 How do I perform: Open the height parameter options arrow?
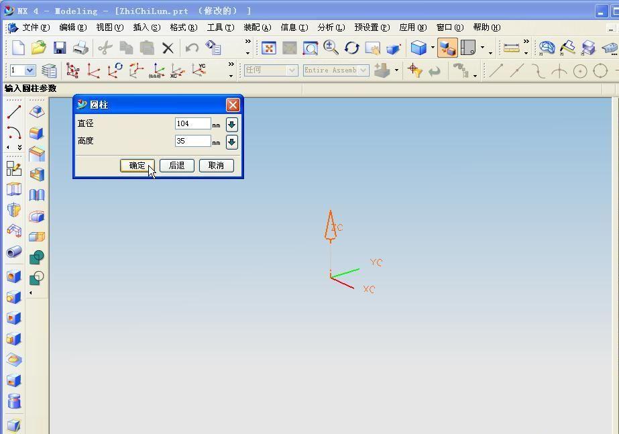(x=231, y=142)
